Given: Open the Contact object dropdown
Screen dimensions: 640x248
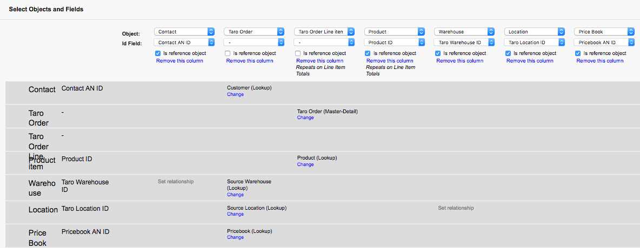Looking at the screenshot, I should 184,32.
